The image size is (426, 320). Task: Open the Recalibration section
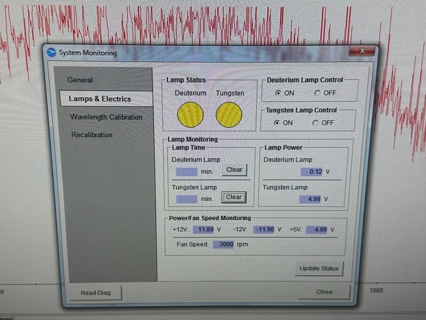[92, 135]
